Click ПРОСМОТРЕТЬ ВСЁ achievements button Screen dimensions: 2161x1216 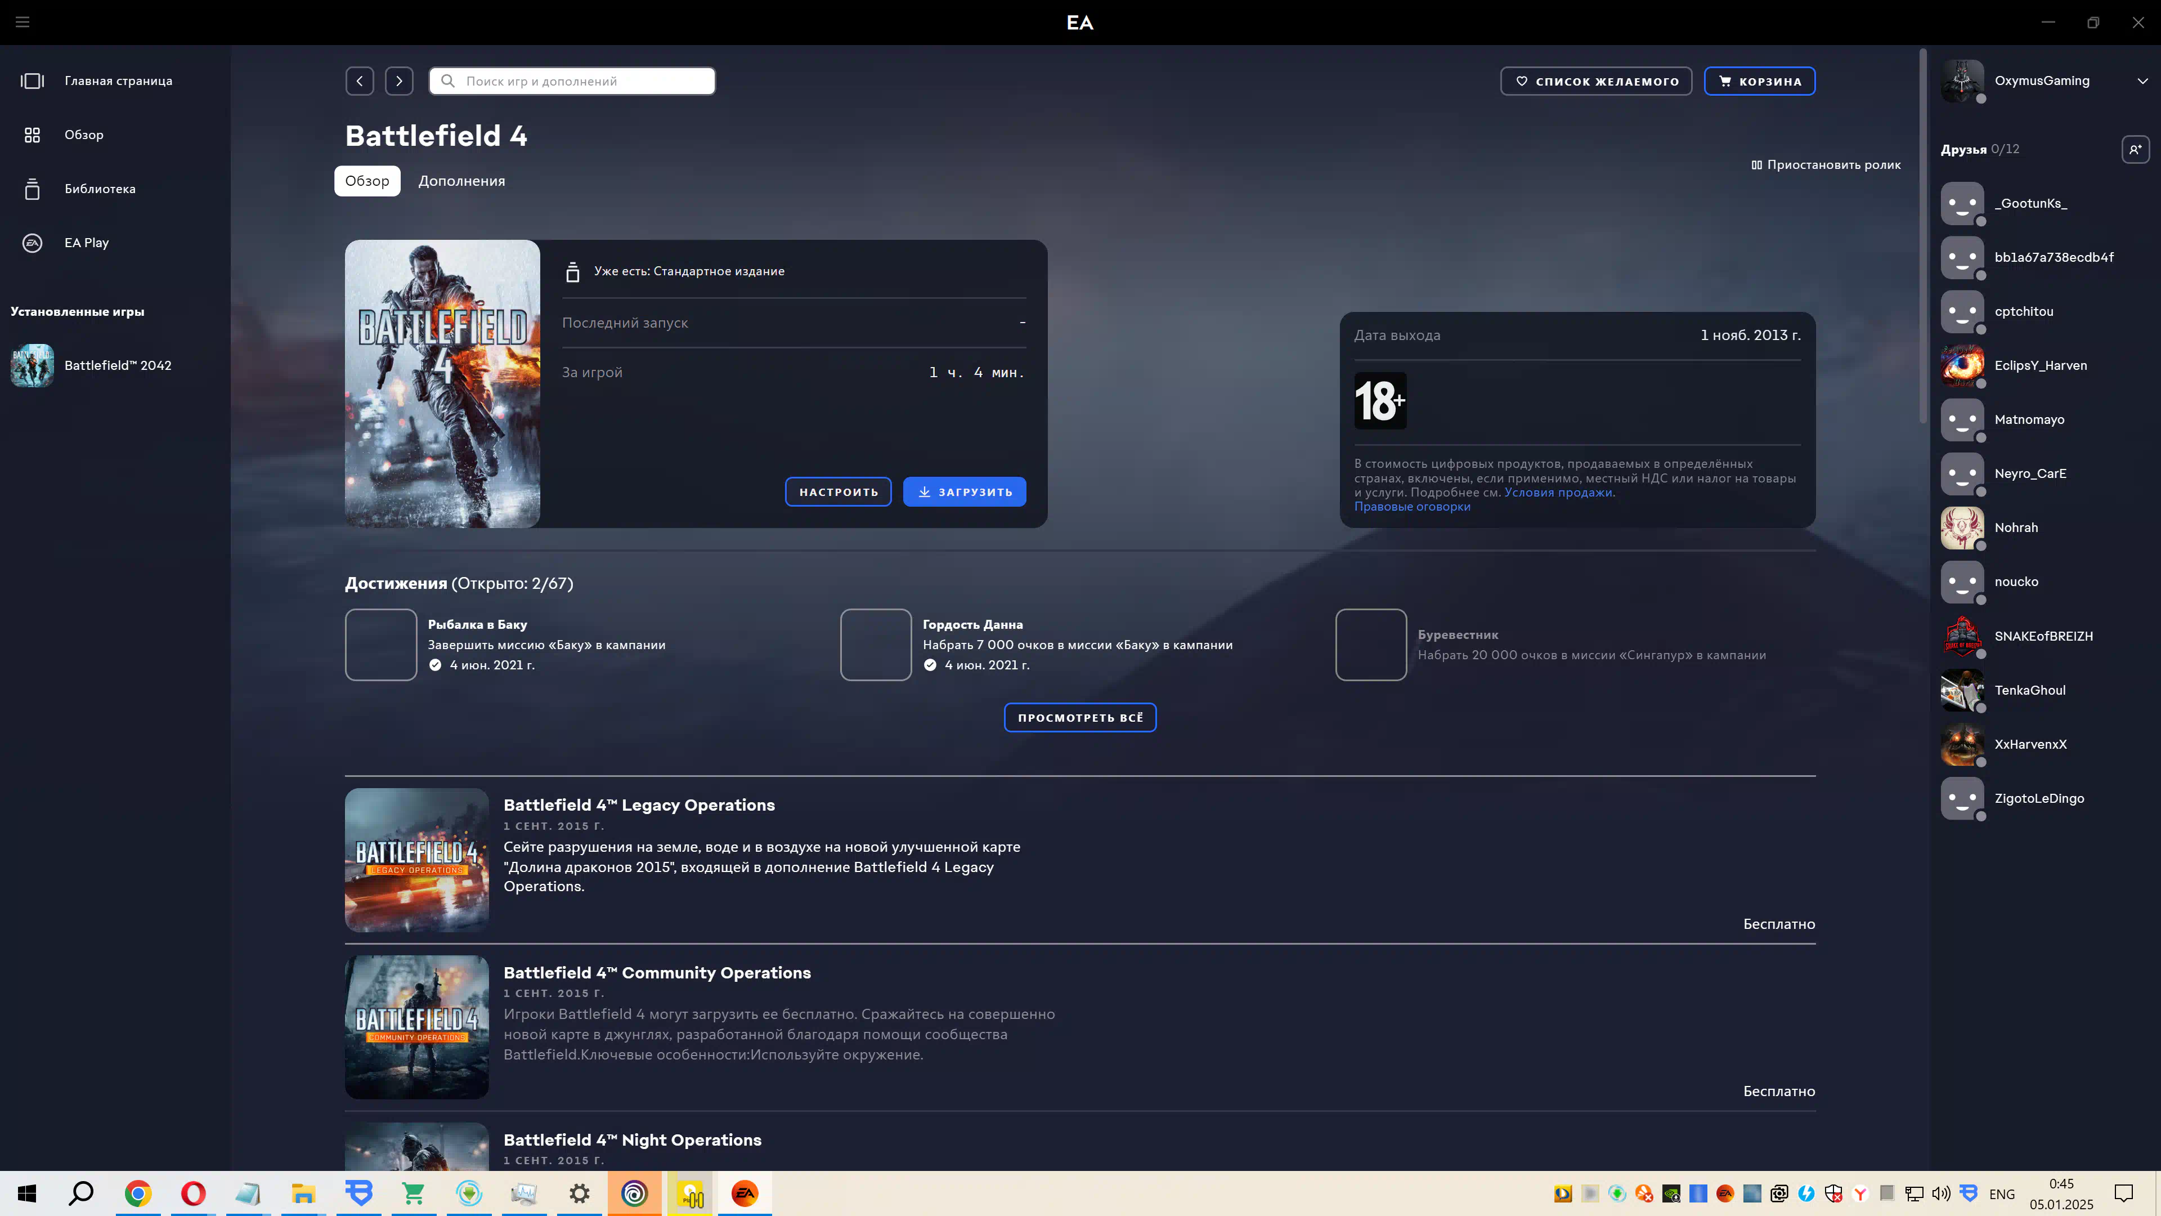point(1080,718)
